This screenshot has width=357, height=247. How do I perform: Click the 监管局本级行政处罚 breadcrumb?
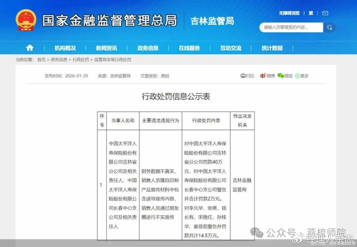[x=113, y=60]
